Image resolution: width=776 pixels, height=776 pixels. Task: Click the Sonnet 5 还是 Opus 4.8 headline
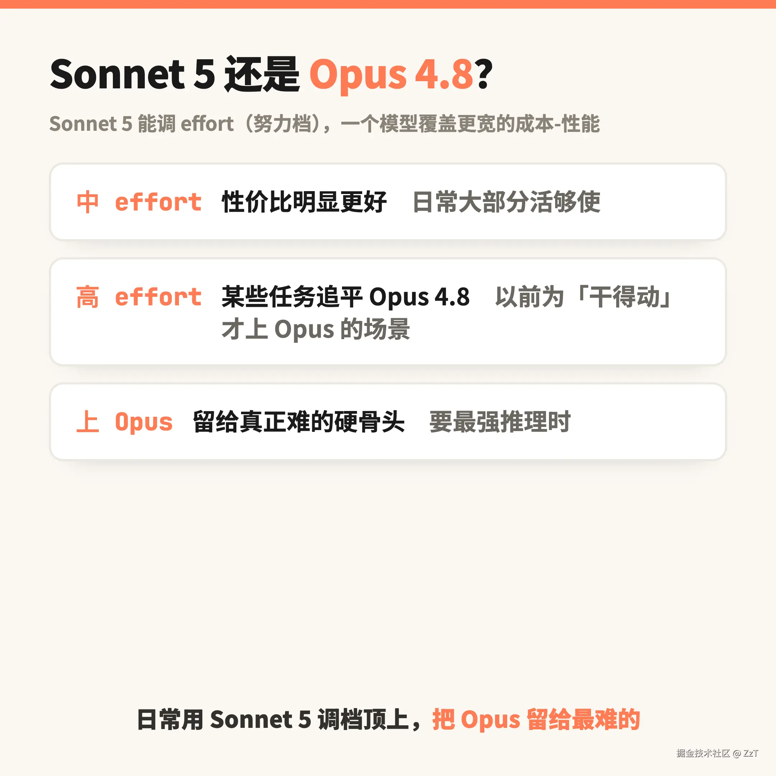point(271,74)
